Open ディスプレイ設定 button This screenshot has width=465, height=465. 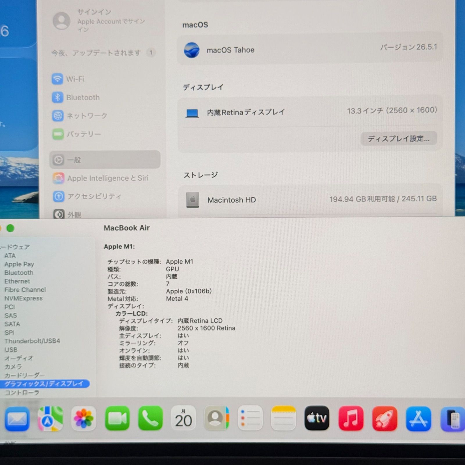[399, 139]
